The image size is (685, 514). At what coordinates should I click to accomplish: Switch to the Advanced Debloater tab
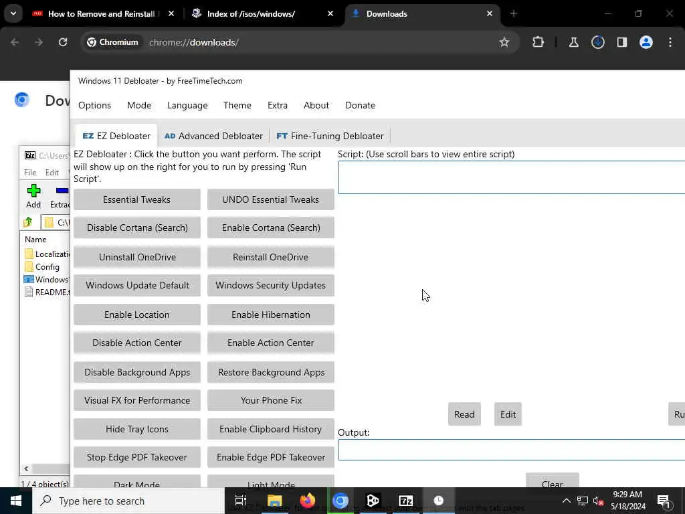coord(213,136)
